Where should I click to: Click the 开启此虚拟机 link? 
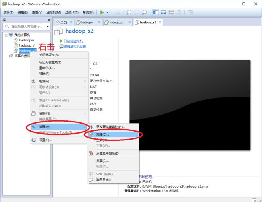[73, 41]
